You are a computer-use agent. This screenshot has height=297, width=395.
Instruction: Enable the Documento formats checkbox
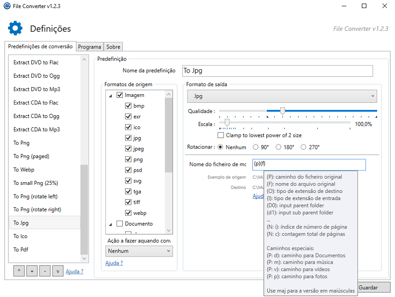(x=120, y=223)
